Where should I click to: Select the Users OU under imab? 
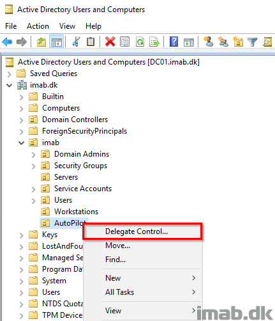[63, 200]
